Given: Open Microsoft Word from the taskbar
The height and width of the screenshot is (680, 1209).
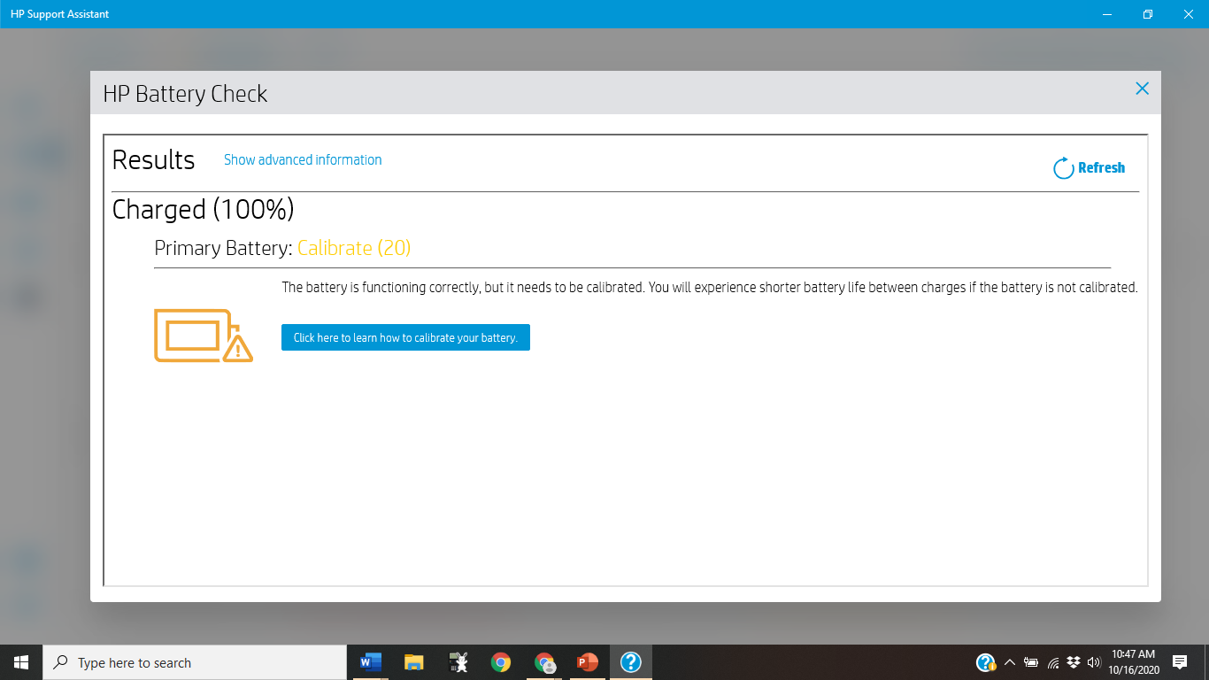Looking at the screenshot, I should tap(371, 662).
